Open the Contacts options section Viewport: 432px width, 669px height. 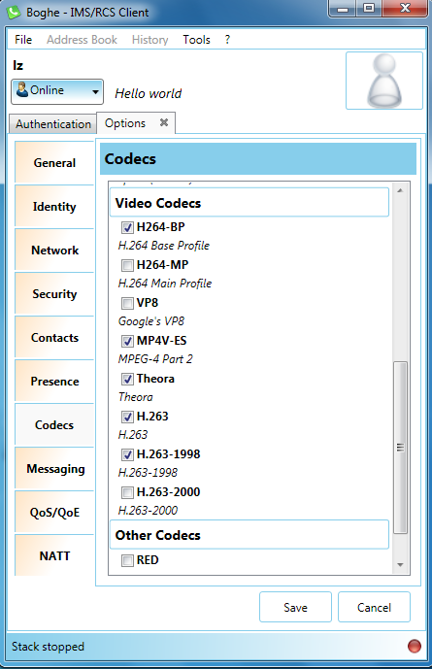pos(54,338)
